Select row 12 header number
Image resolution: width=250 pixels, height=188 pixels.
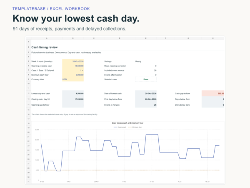[28, 93]
